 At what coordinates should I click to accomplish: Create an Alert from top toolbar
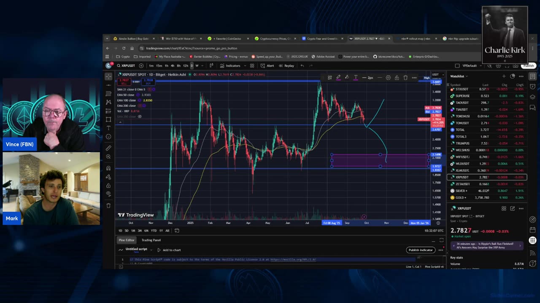267,66
